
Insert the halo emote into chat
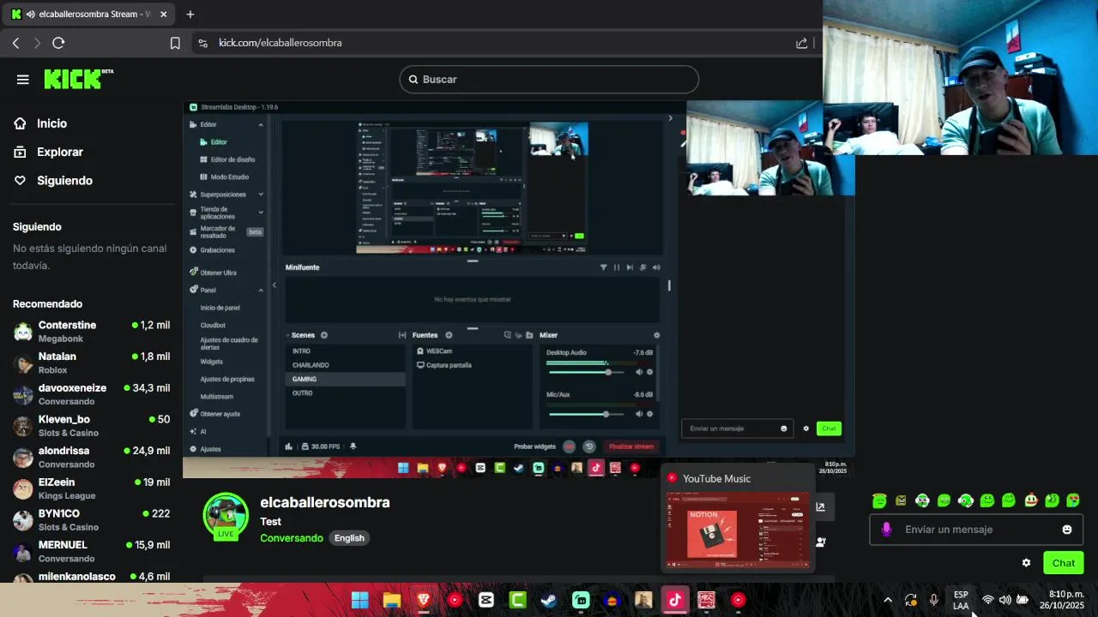(x=879, y=500)
